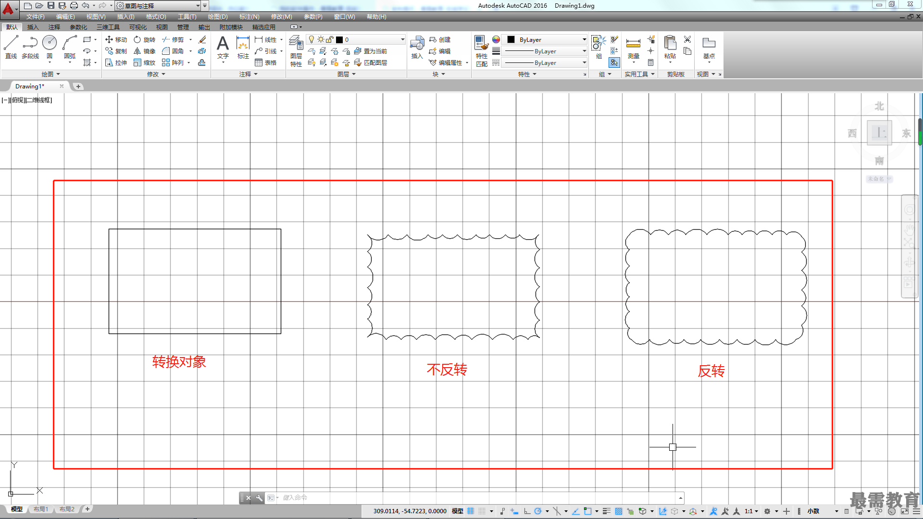923x519 pixels.
Task: Click the black color swatch in properties color box
Action: click(x=511, y=39)
